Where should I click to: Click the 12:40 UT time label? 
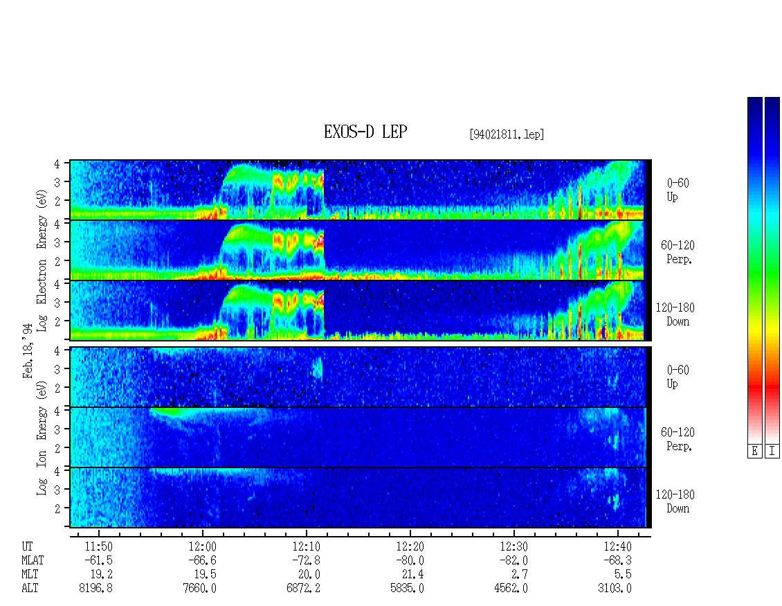pyautogui.click(x=617, y=546)
